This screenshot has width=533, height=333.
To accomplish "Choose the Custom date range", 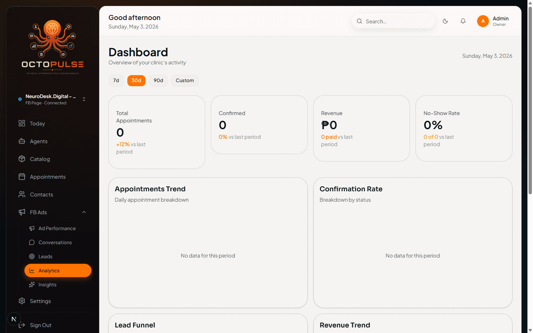I will click(185, 80).
